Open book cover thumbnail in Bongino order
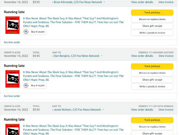Screen dimensions: 179x135 pos(12,79)
